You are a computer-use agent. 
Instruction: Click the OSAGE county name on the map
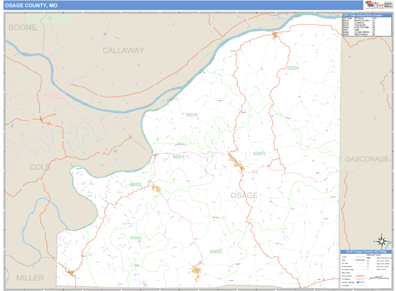pyautogui.click(x=244, y=196)
